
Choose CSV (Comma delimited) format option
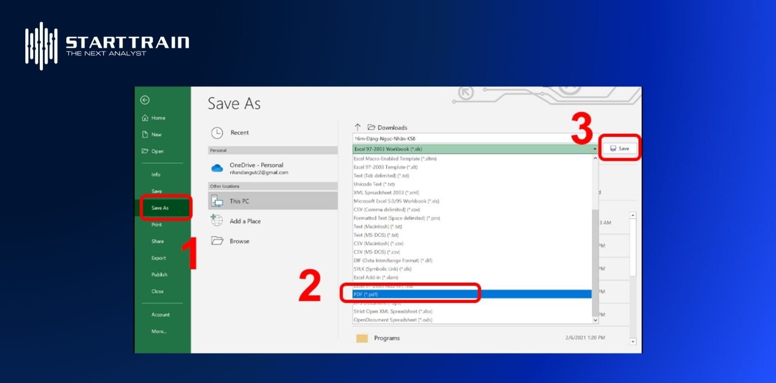(386, 209)
